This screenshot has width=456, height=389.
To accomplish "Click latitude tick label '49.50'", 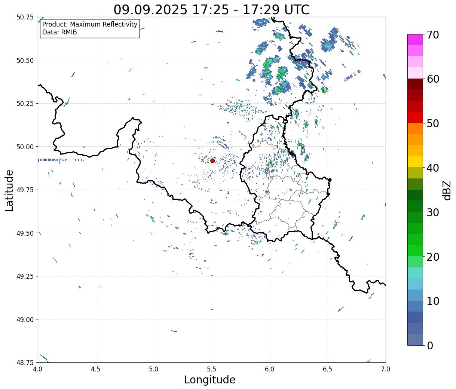I will pos(25,233).
